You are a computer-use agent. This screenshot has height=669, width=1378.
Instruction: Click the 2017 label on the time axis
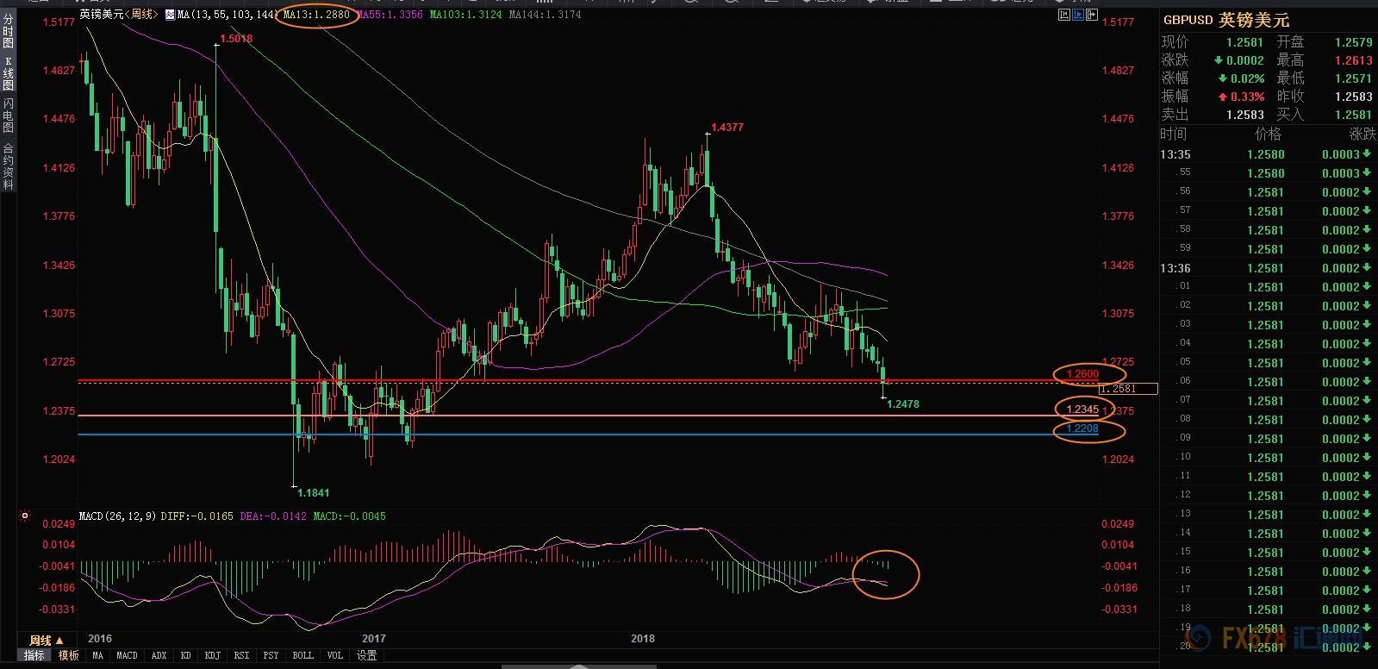pos(374,639)
